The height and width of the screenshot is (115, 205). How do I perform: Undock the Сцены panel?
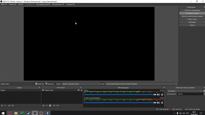pyautogui.click(x=39, y=88)
